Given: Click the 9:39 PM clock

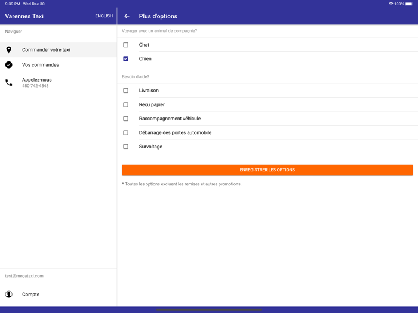Looking at the screenshot, I should [x=13, y=4].
